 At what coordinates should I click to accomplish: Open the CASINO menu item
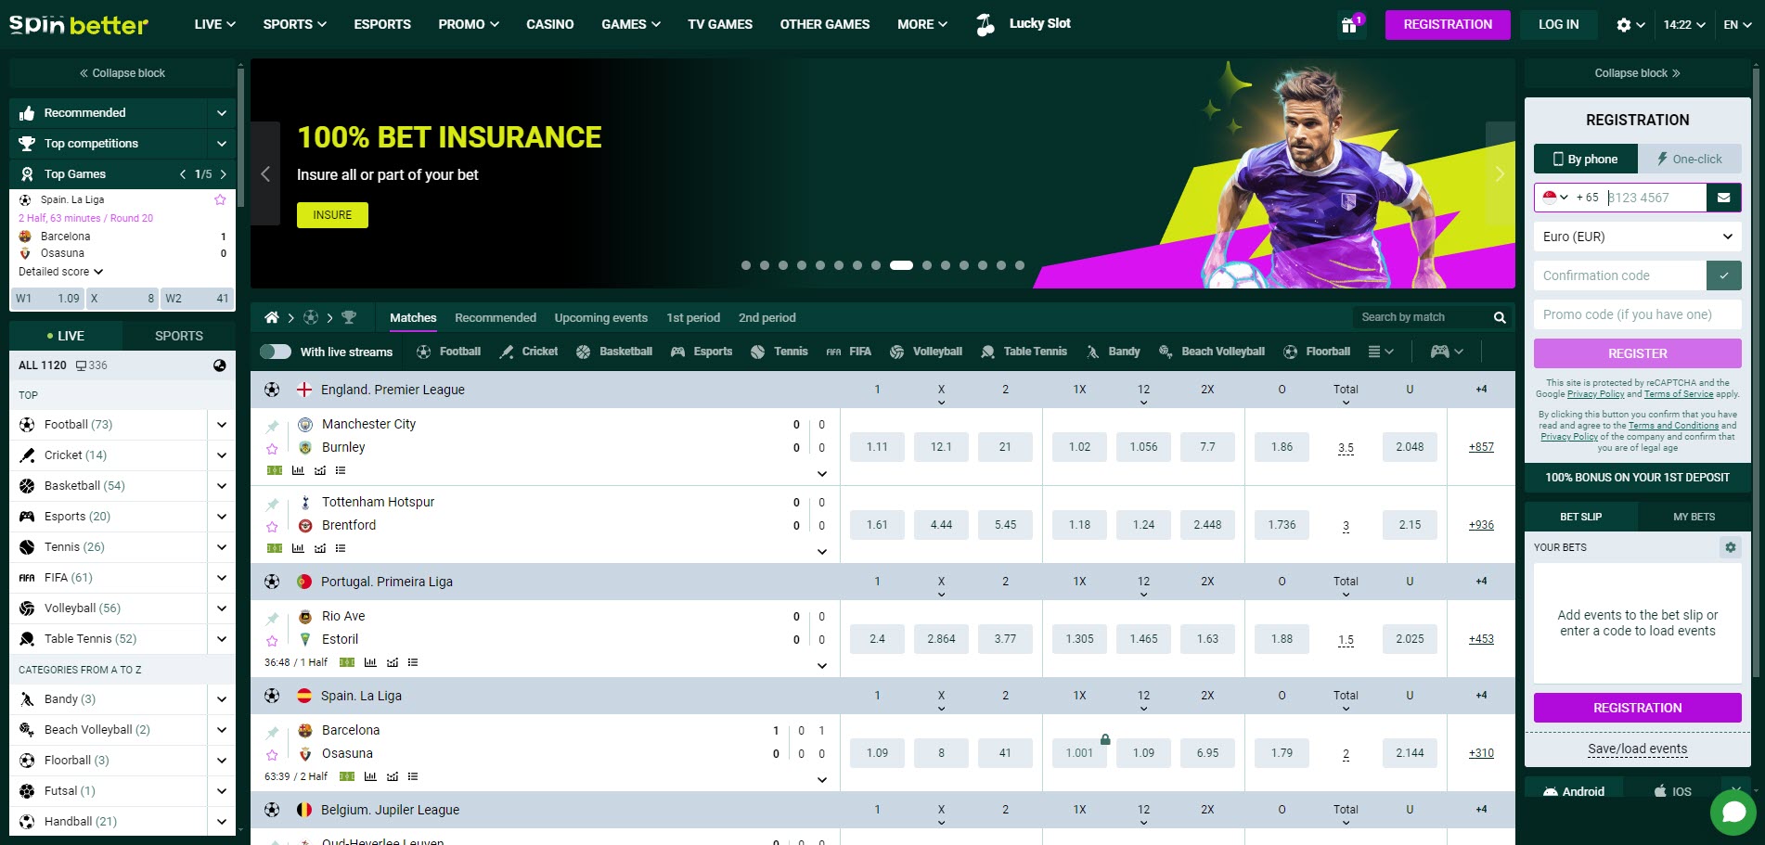pos(550,24)
